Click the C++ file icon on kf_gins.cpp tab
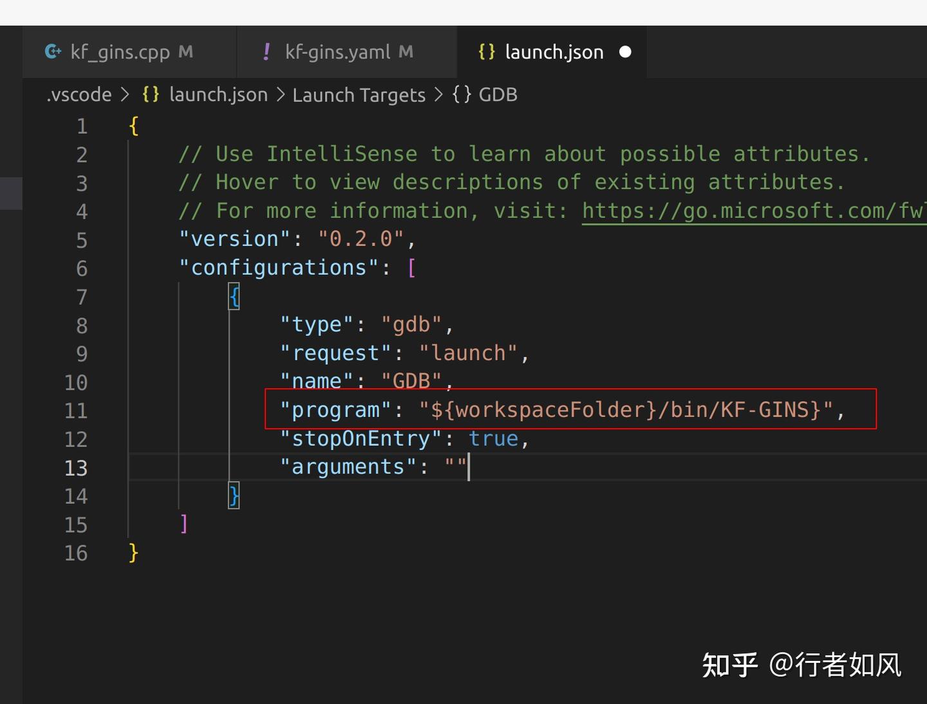Screen dimensions: 927x704 (52, 51)
